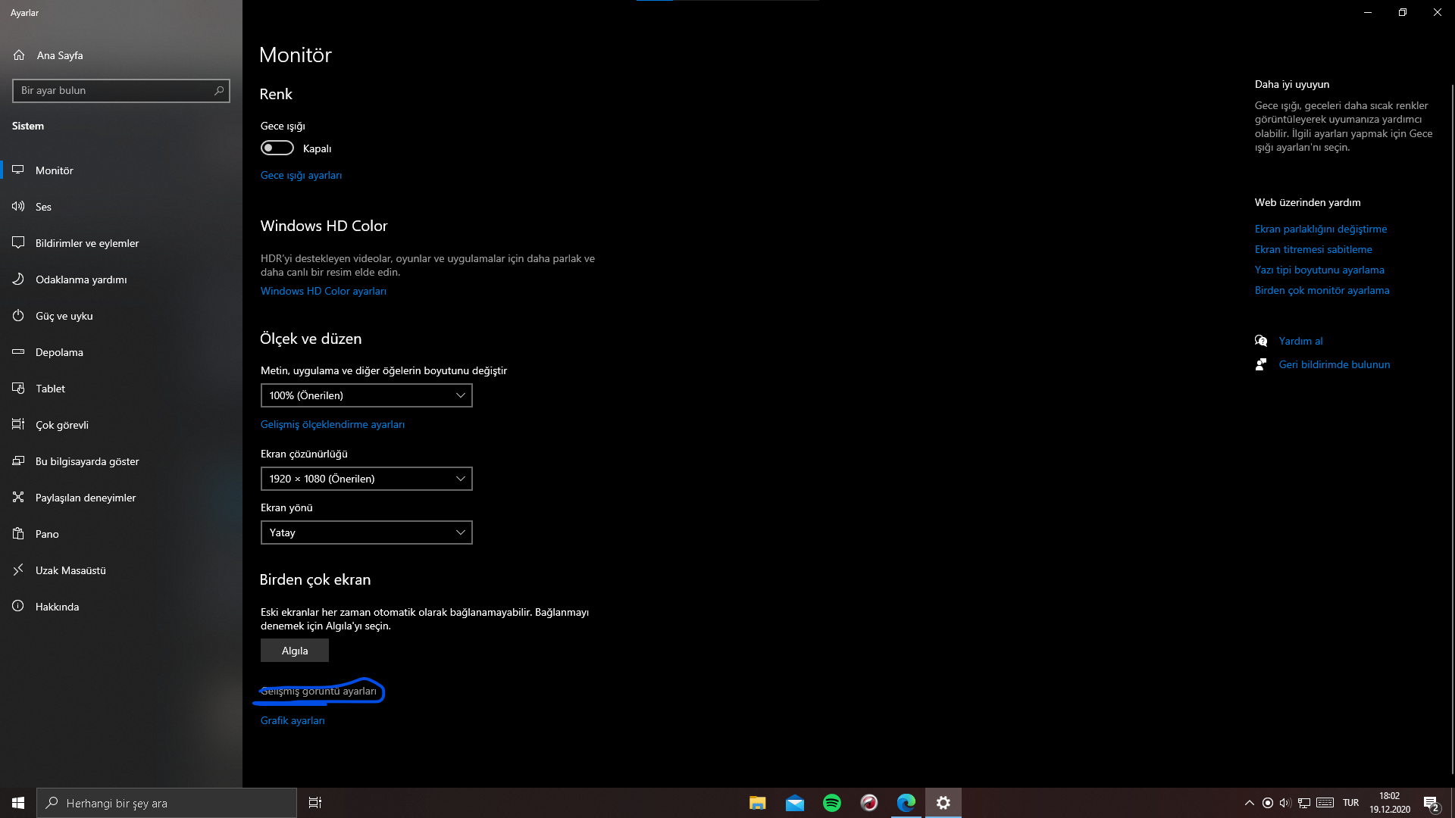Open the Çok görevli settings page
The width and height of the screenshot is (1455, 818).
[x=62, y=425]
